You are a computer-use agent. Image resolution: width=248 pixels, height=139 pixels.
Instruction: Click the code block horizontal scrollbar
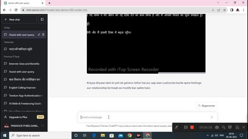point(182,73)
